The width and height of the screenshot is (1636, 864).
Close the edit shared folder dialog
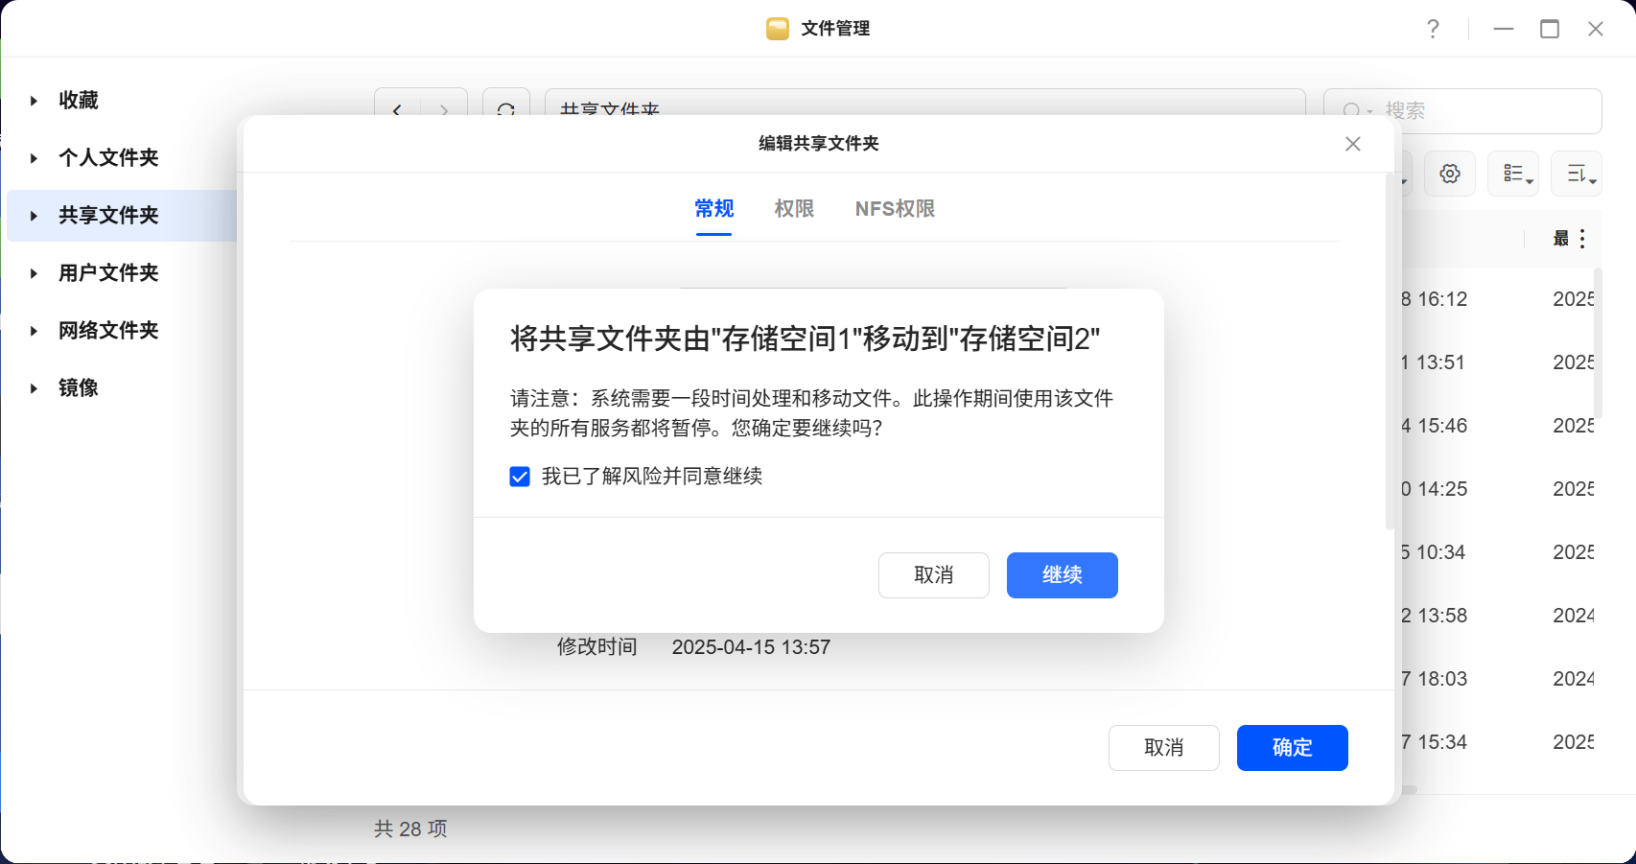coord(1353,144)
